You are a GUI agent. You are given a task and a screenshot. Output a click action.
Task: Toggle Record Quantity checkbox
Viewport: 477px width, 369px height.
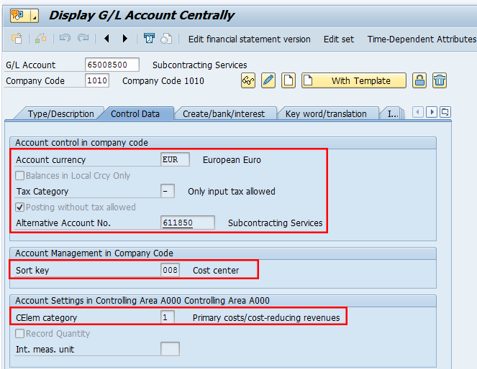21,334
